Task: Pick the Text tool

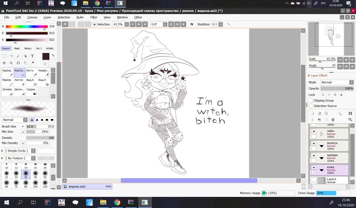Action: click(x=32, y=56)
